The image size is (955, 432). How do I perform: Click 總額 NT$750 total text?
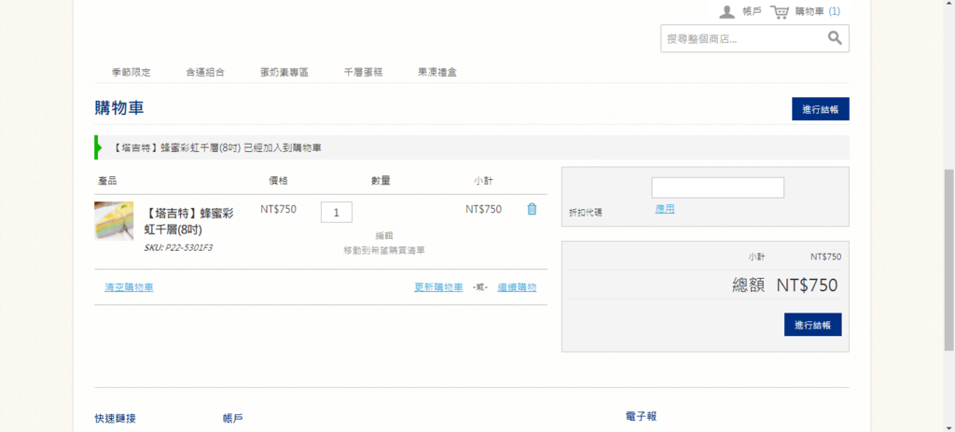[x=784, y=286]
